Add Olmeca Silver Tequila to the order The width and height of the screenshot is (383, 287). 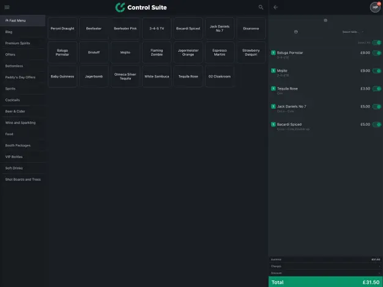[x=125, y=76]
